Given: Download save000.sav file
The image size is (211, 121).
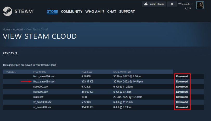Looking at the screenshot, I should (182, 87).
